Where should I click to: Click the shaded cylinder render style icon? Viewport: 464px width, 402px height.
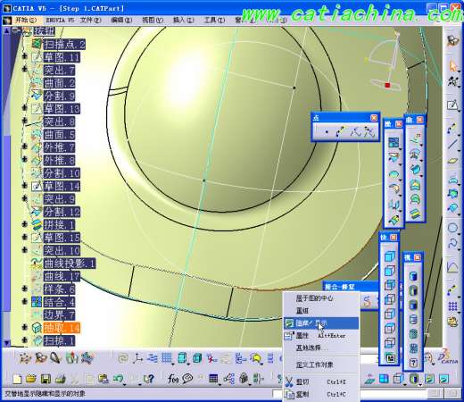tap(413, 276)
